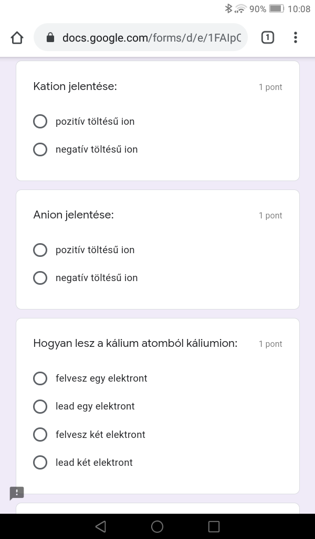
Task: Tap the 'Hogyan lesz a kálium atomból káliumion:' question
Action: point(135,343)
